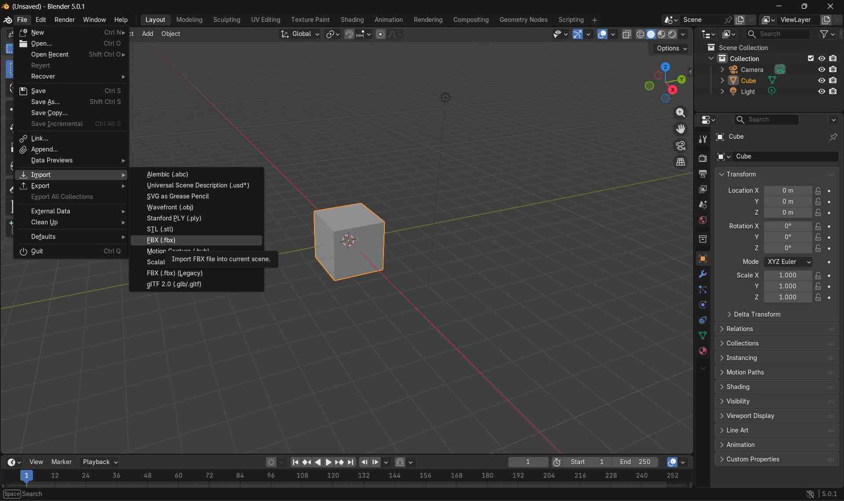Uncheck the Collection checkbox in the outliner
The height and width of the screenshot is (501, 844).
click(811, 58)
